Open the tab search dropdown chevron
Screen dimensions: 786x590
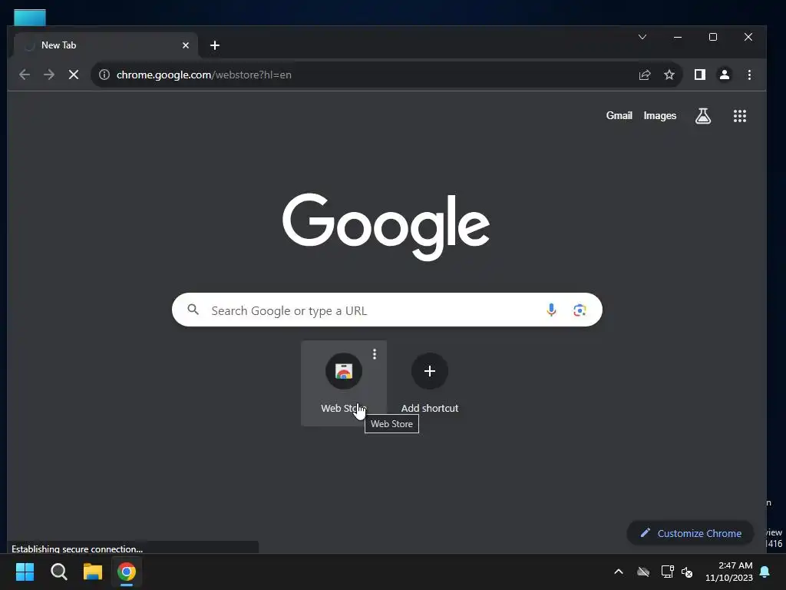coord(642,37)
